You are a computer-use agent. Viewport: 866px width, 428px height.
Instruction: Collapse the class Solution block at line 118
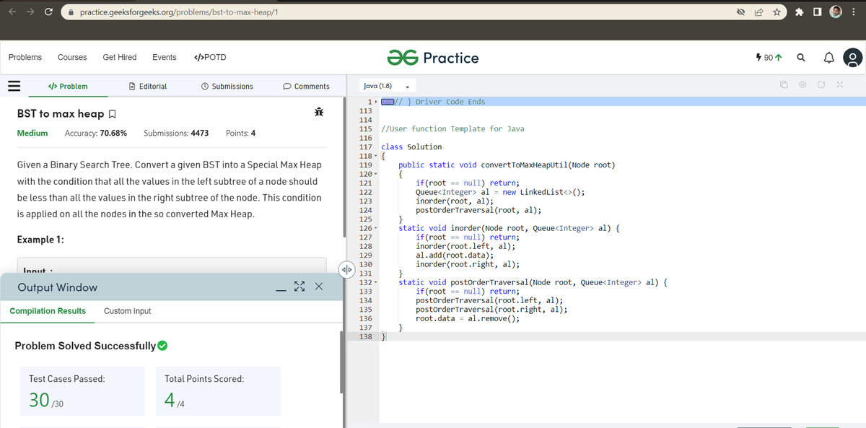point(376,156)
